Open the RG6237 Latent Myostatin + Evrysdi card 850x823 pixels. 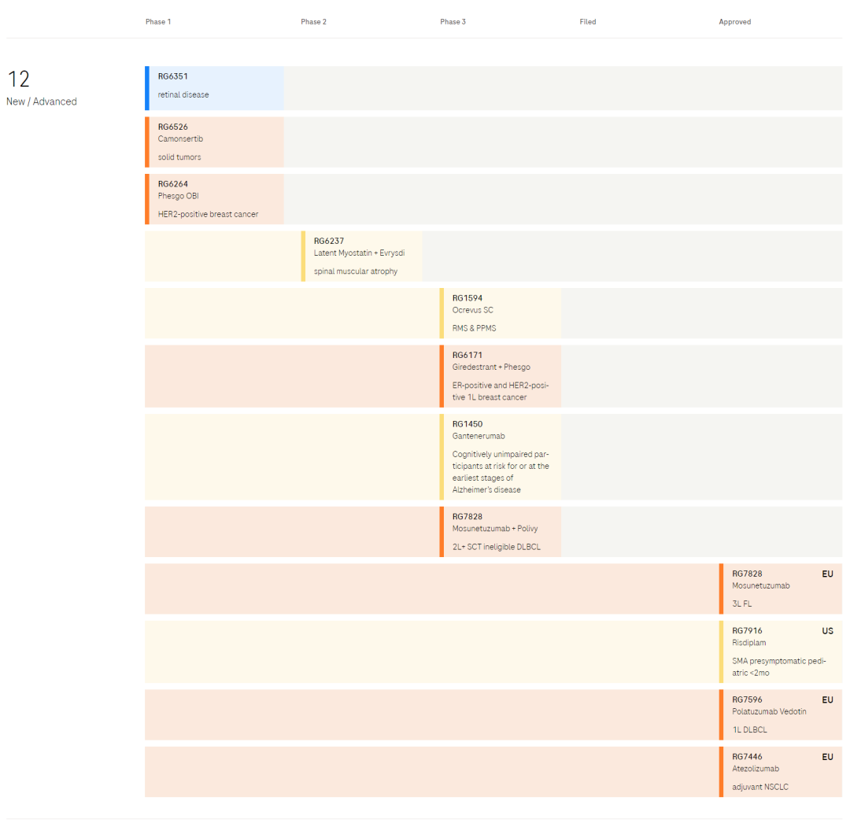tap(361, 256)
